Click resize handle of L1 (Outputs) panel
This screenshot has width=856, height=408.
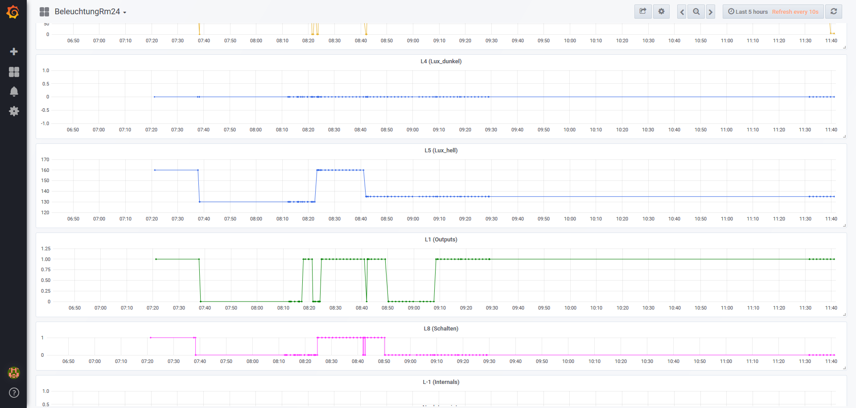(844, 314)
